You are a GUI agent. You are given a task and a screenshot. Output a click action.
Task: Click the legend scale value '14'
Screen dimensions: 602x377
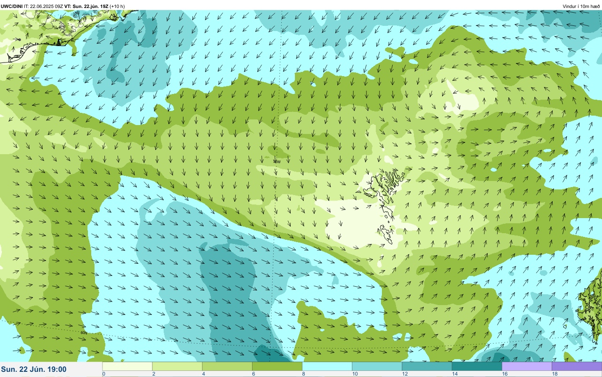click(x=454, y=374)
